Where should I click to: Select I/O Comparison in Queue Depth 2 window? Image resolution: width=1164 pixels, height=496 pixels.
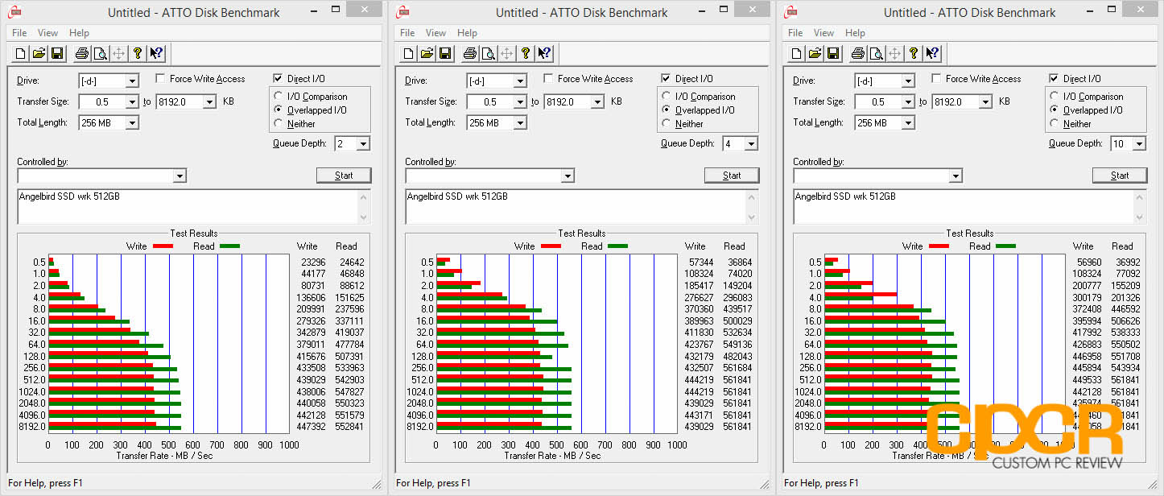point(279,97)
